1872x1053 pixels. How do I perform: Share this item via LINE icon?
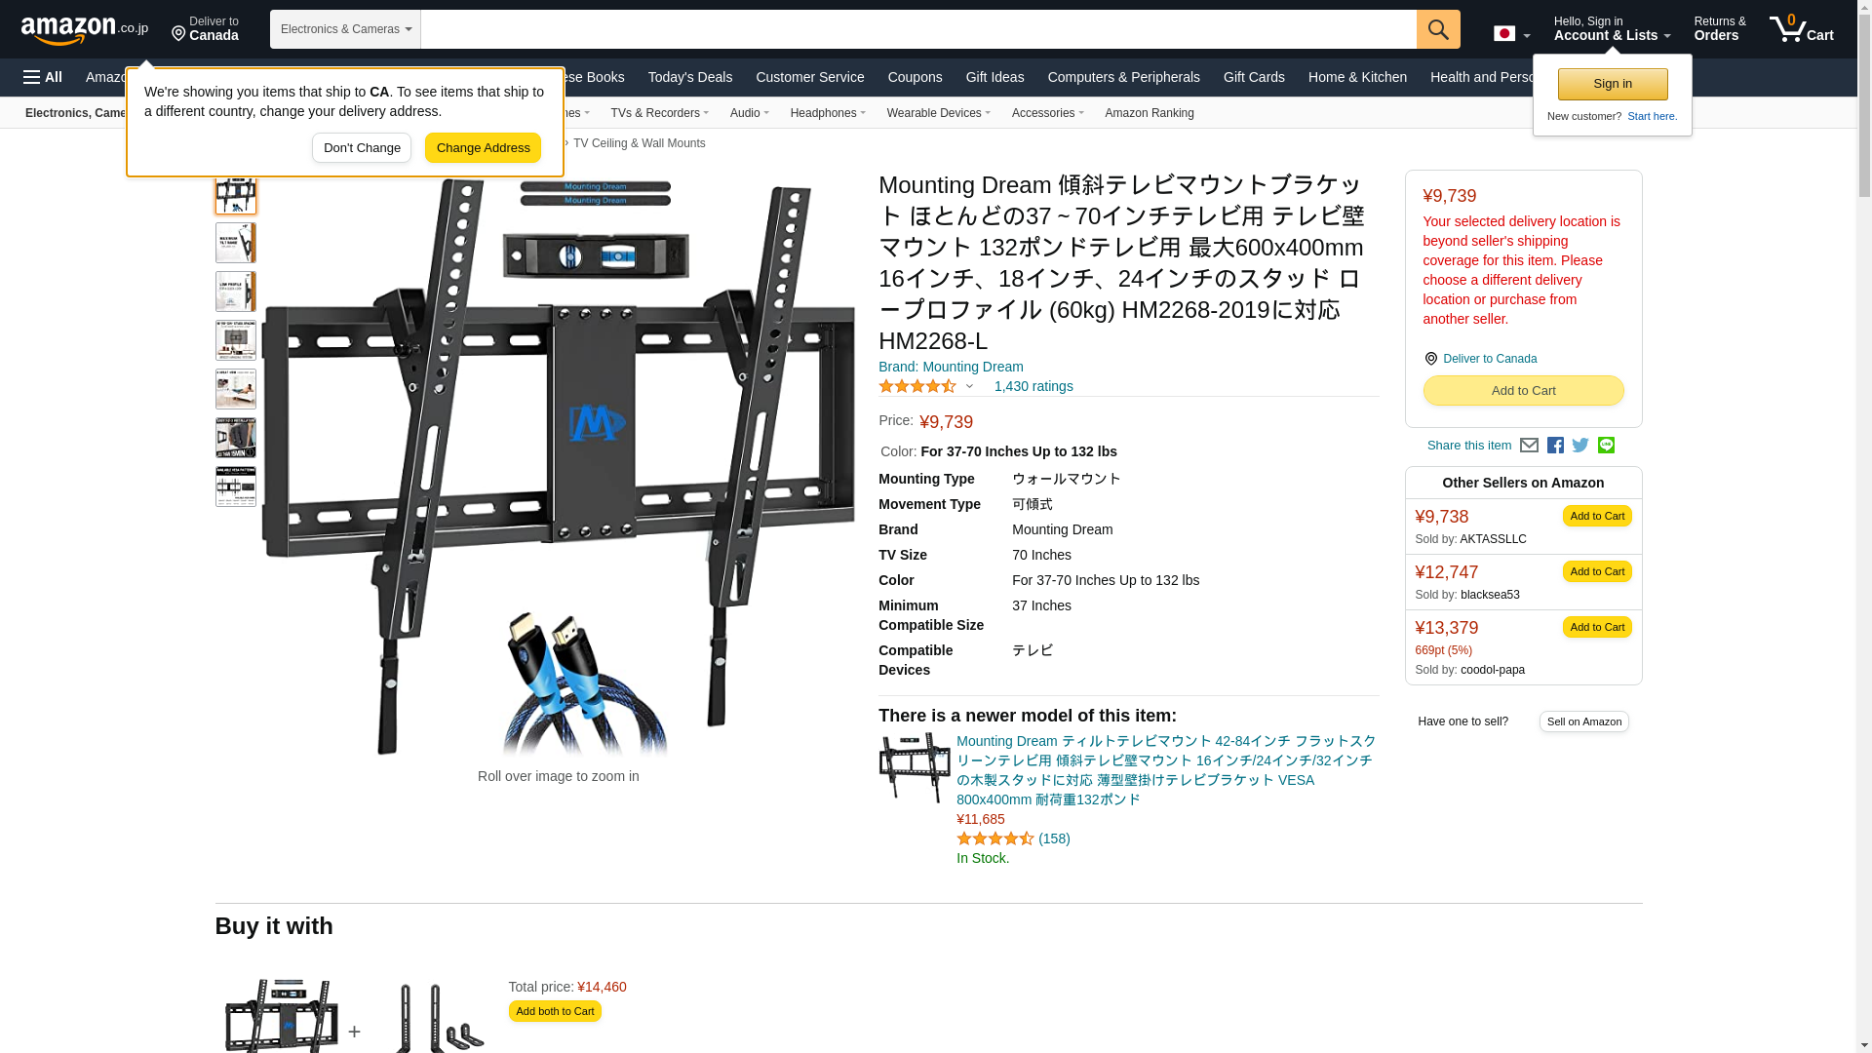coord(1605,446)
